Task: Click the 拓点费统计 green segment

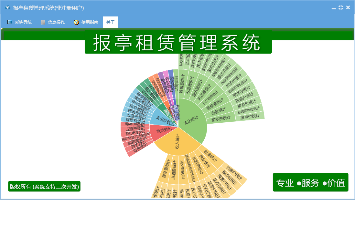Action: [x=204, y=92]
